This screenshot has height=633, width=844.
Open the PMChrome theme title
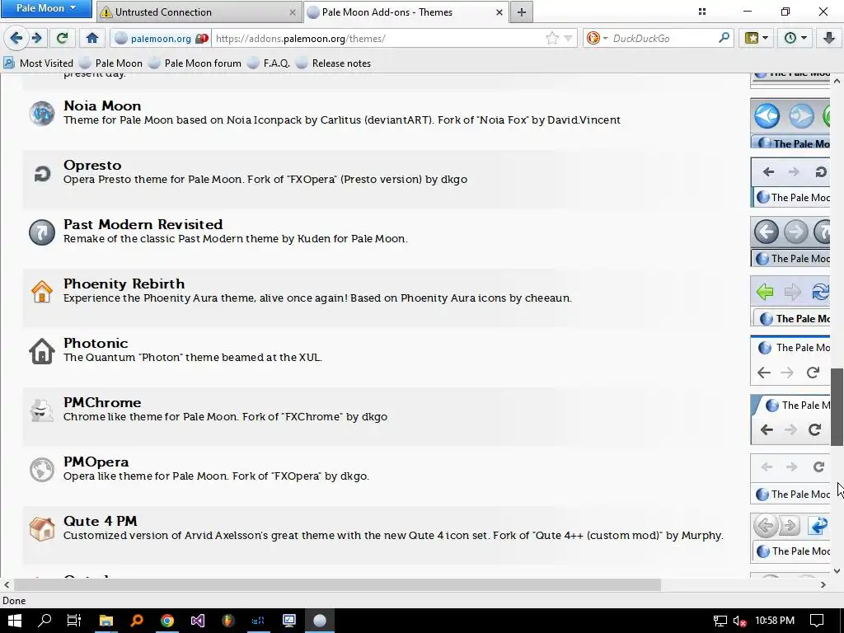(102, 402)
